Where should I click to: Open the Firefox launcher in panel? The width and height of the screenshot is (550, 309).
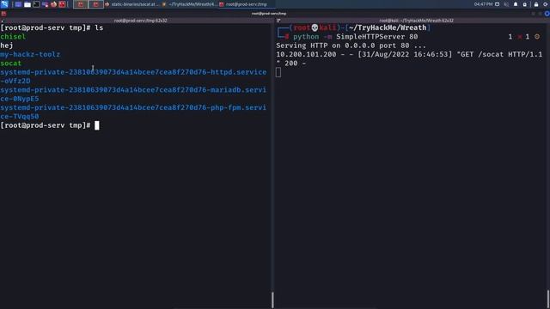pyautogui.click(x=53, y=4)
